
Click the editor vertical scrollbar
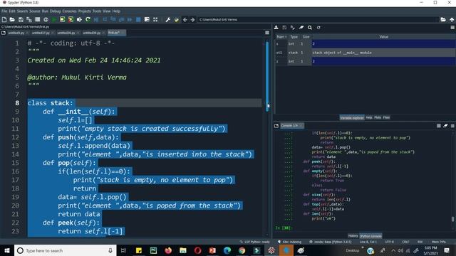click(267, 77)
